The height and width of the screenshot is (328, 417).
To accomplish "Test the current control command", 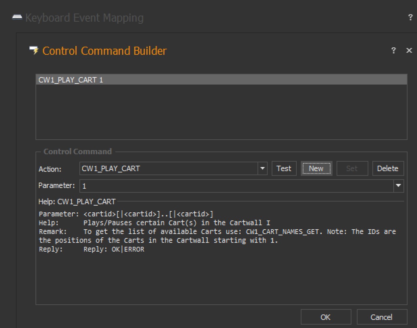I will 284,168.
